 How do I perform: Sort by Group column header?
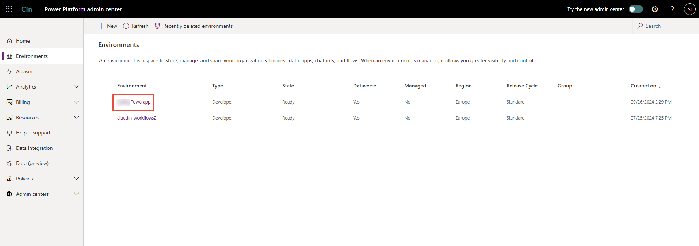pyautogui.click(x=565, y=86)
